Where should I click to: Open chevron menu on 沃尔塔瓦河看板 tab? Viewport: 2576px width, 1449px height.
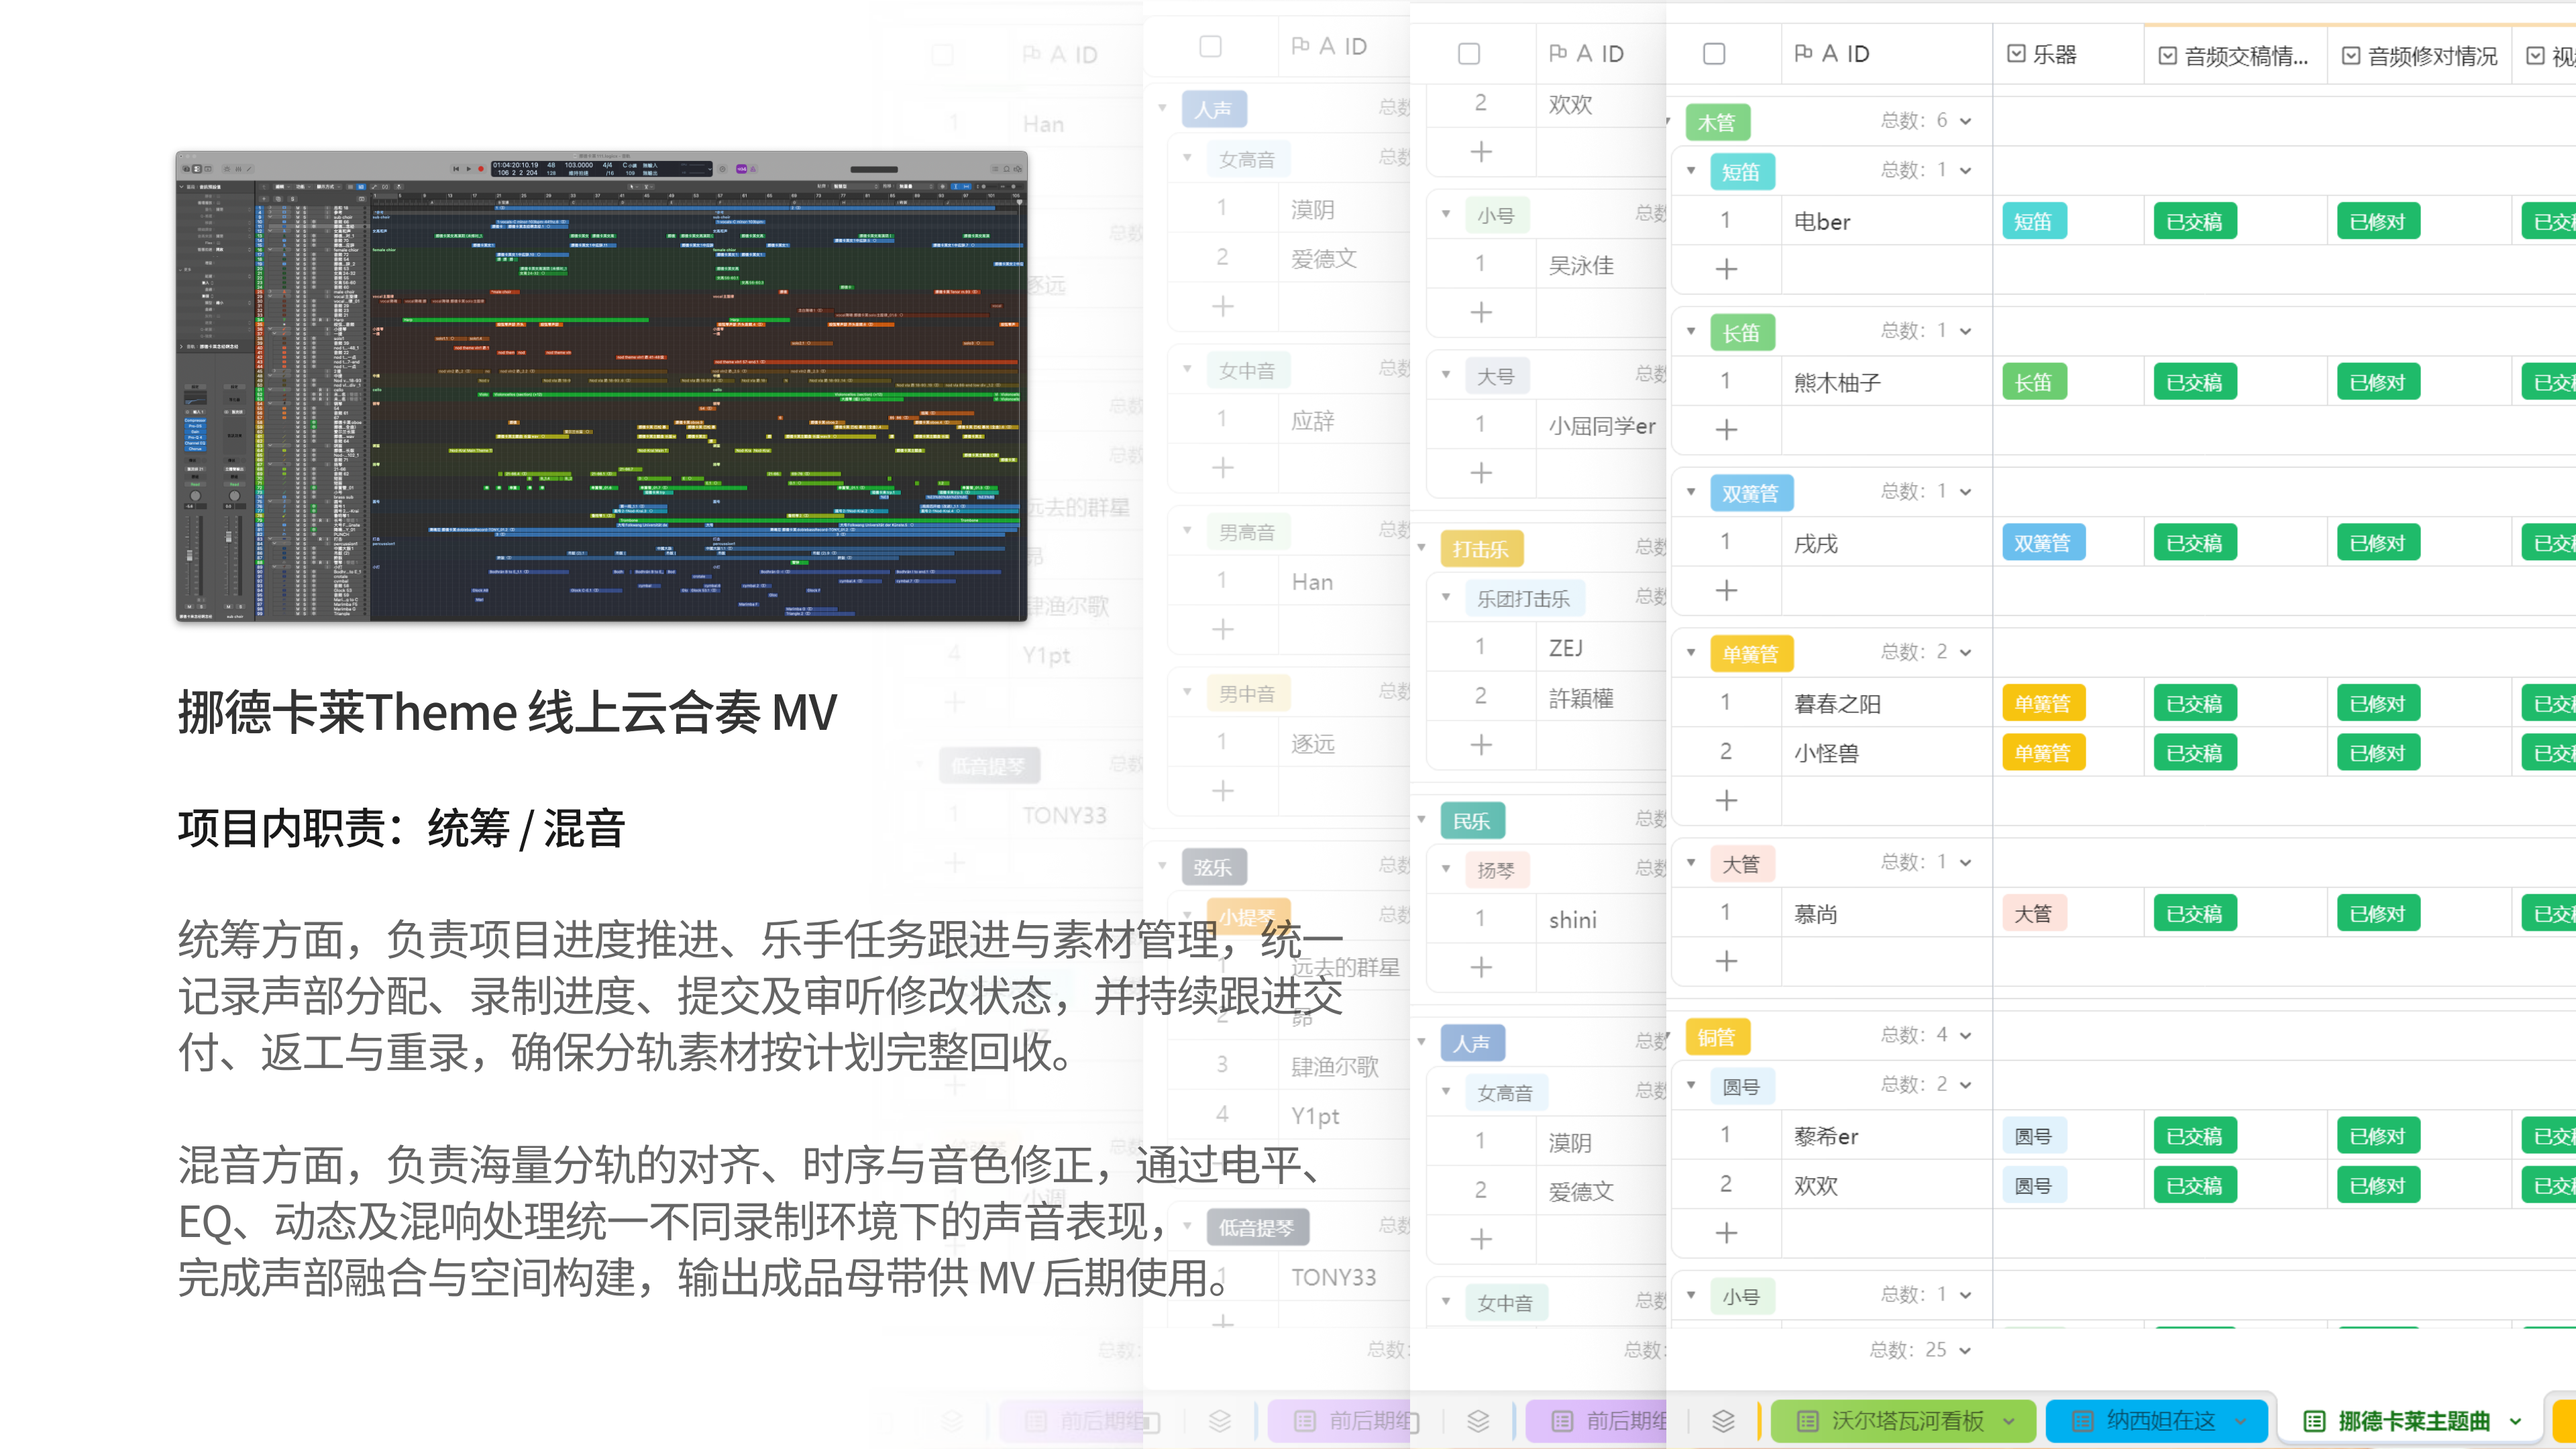pyautogui.click(x=2009, y=1421)
